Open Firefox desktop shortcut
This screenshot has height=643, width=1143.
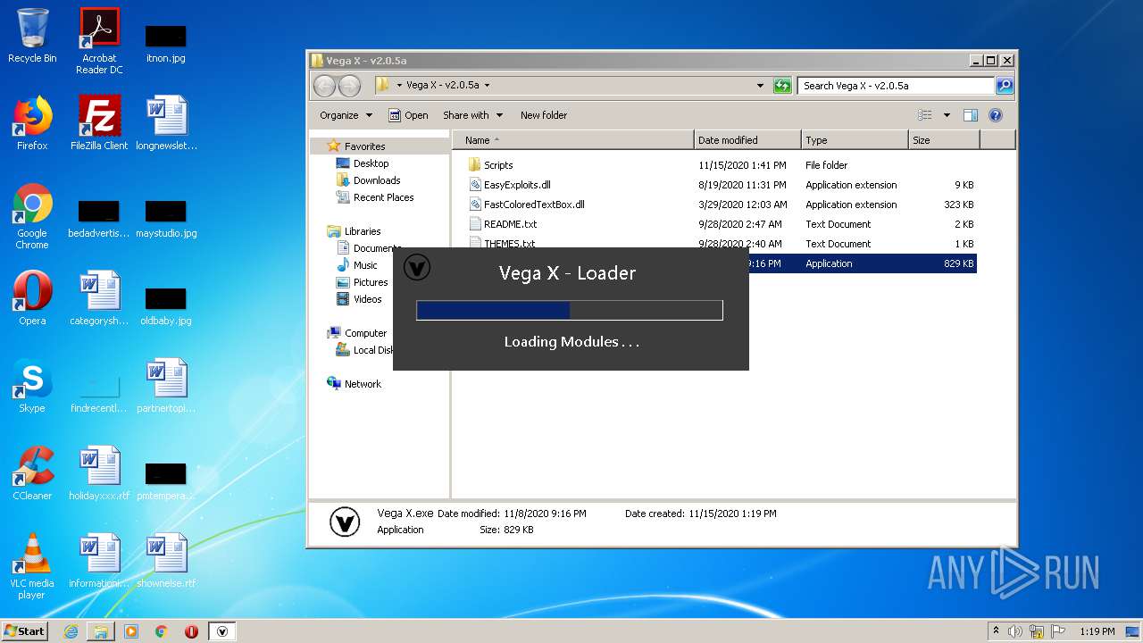(x=32, y=123)
